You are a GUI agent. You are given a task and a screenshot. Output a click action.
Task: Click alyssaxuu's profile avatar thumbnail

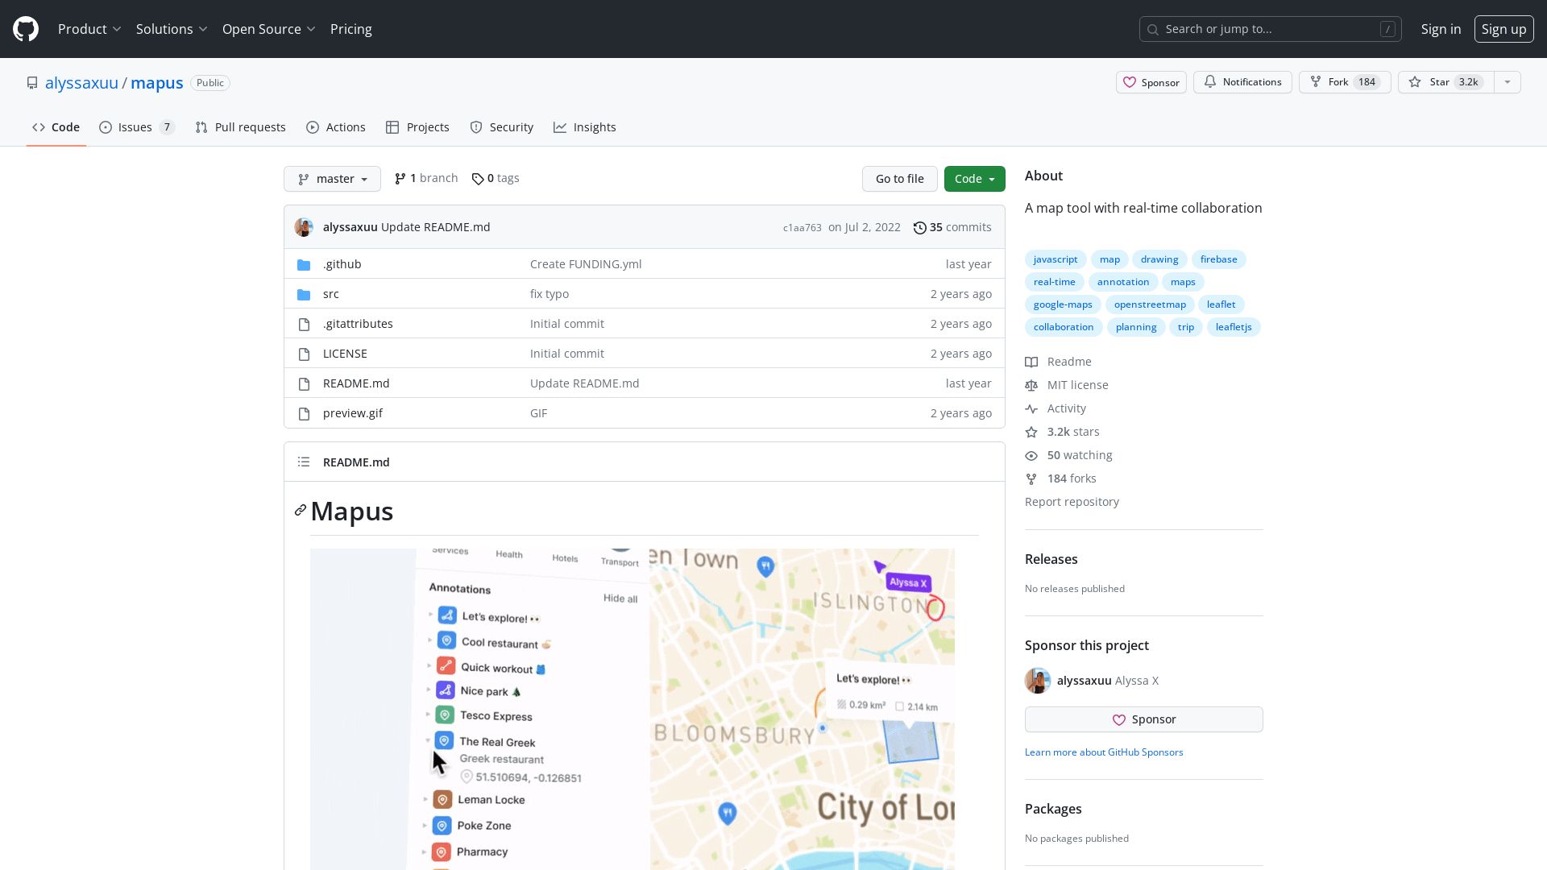[304, 227]
